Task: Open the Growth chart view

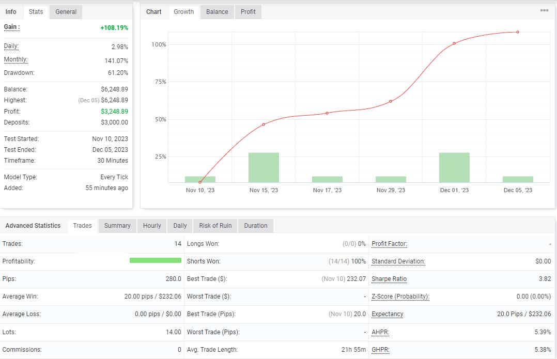Action: 183,11
